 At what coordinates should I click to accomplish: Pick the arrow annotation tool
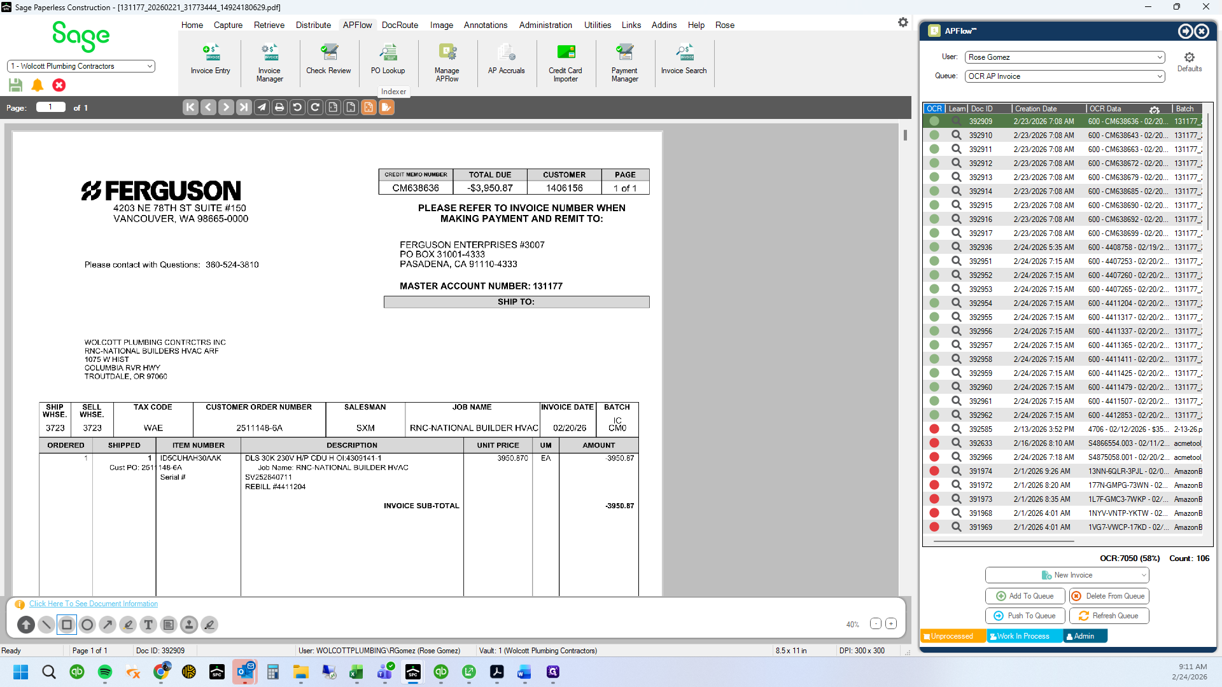pyautogui.click(x=108, y=625)
